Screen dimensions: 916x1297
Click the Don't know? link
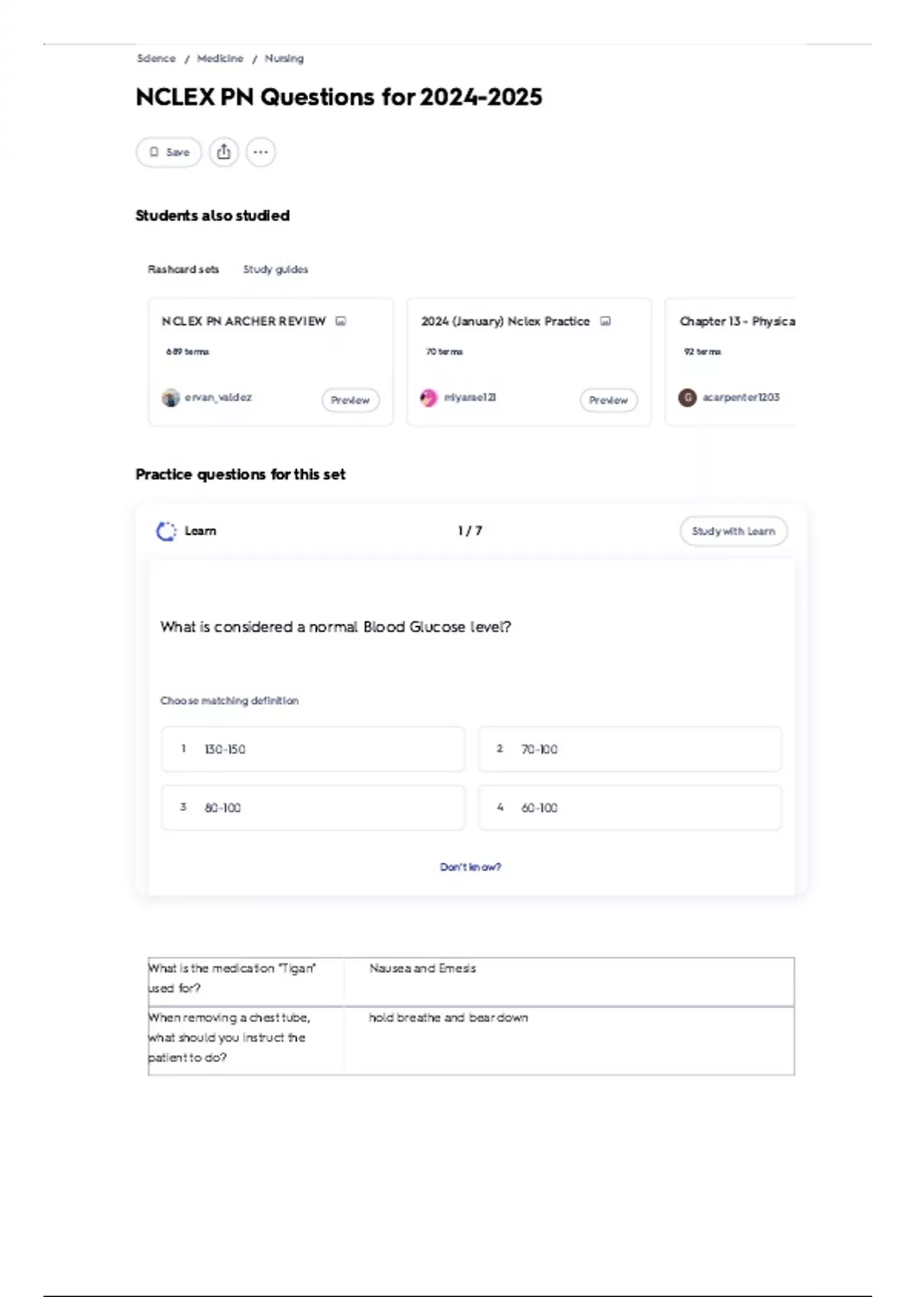click(x=470, y=867)
